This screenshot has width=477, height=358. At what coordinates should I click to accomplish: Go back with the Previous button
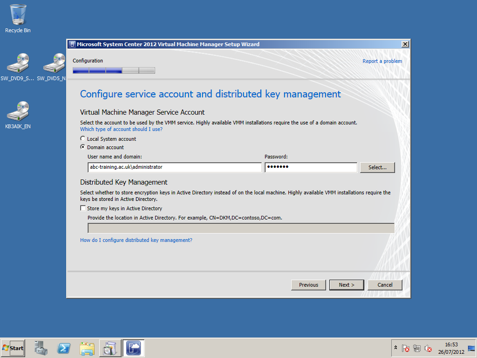(308, 285)
